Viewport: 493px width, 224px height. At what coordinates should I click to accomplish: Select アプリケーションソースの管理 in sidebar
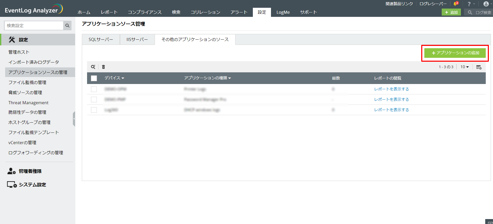40,72
